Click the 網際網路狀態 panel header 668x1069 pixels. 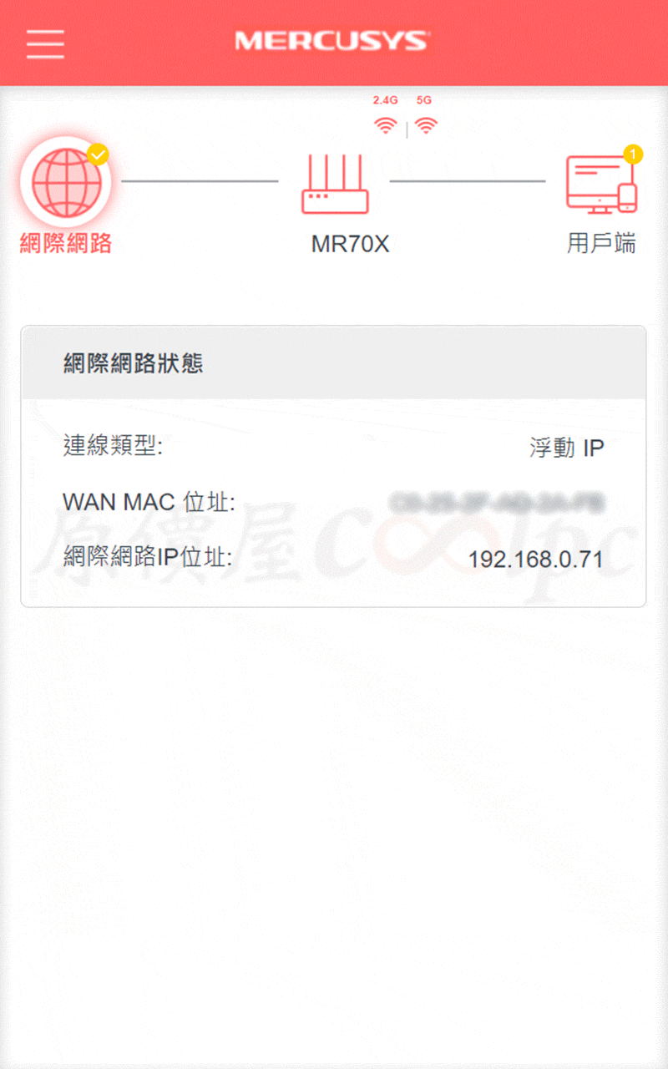(333, 362)
